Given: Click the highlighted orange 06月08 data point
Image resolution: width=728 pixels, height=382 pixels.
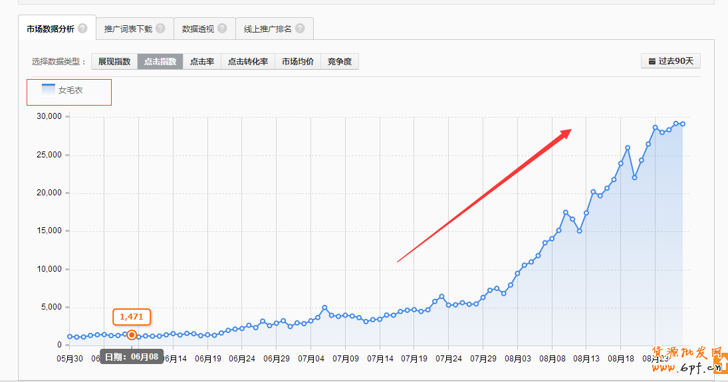Looking at the screenshot, I should tap(132, 335).
